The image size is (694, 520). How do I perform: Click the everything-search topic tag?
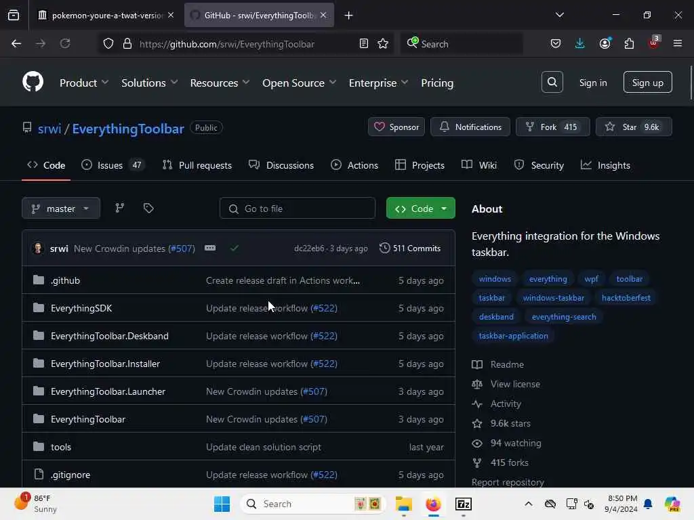pos(563,317)
